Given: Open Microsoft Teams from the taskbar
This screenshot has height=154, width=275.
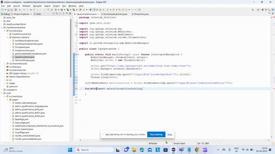Looking at the screenshot, I should point(181,150).
